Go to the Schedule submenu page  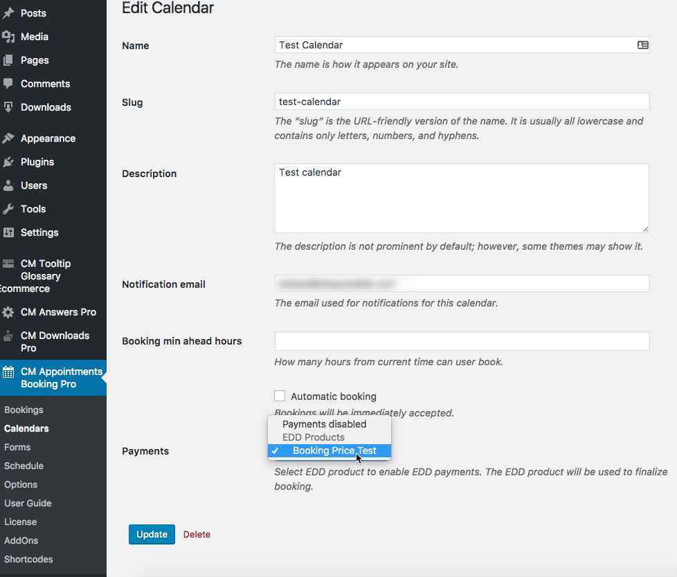(x=24, y=466)
